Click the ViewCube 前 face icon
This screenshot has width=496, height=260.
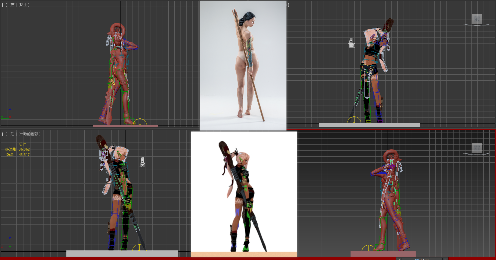coord(477,19)
